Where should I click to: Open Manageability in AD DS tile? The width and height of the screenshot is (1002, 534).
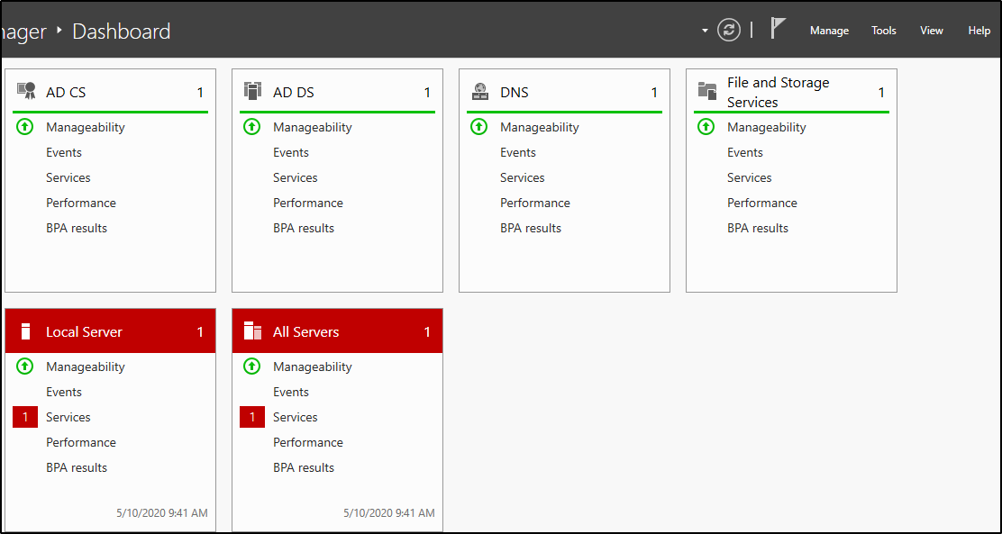coord(313,127)
